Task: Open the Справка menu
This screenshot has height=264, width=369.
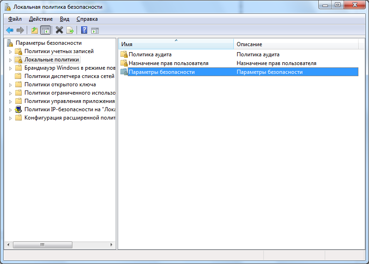Action: pyautogui.click(x=87, y=19)
